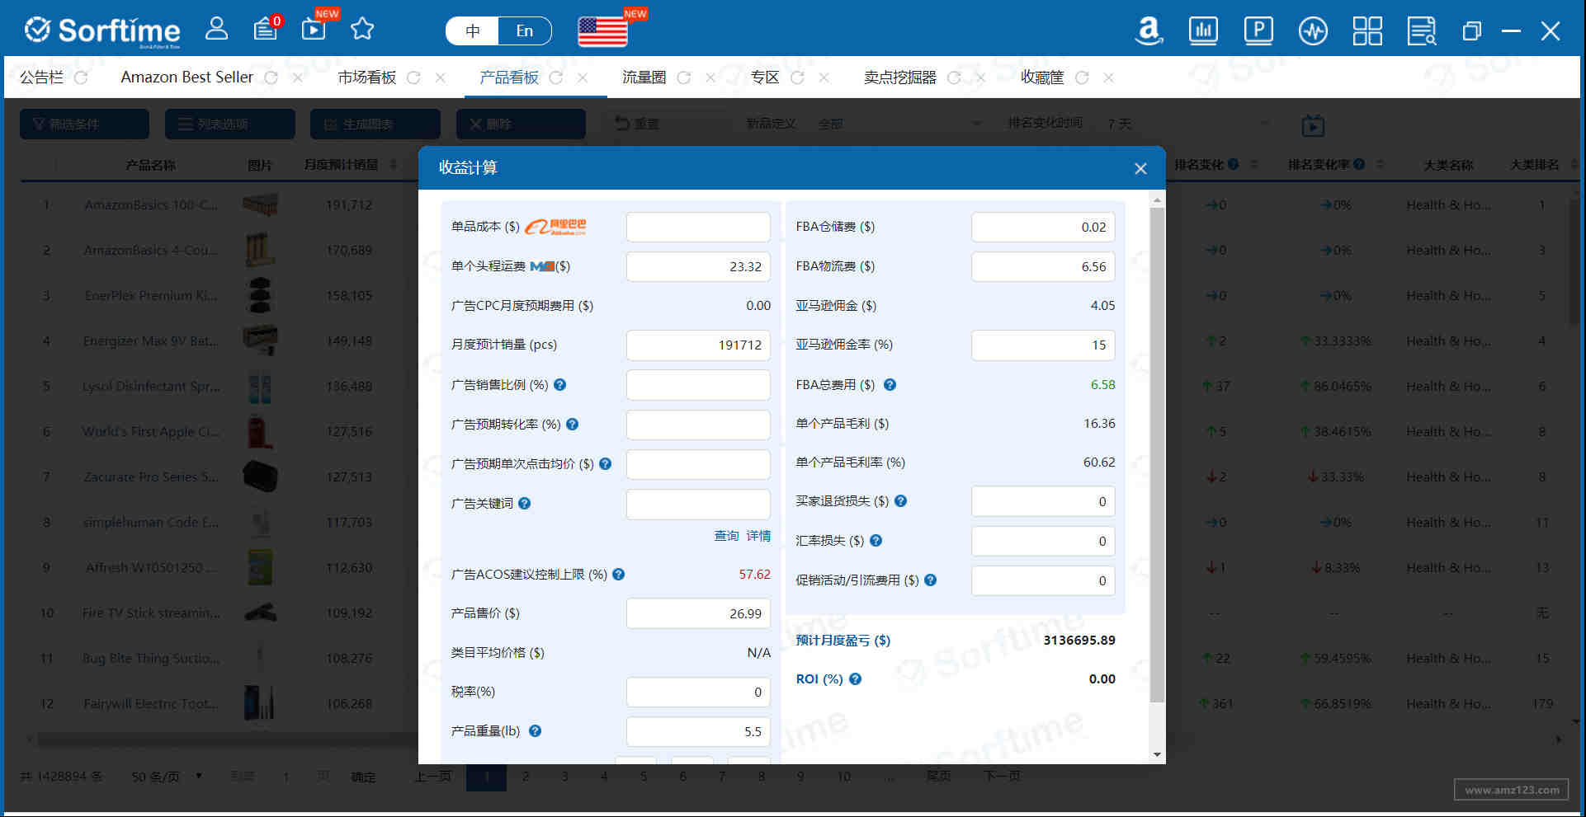Select the US flag marketplace icon
1586x817 pixels.
[x=602, y=31]
